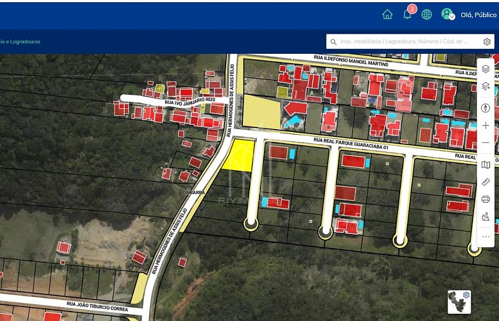Select the ruler measurement tool
The image size is (499, 321).
(x=485, y=182)
